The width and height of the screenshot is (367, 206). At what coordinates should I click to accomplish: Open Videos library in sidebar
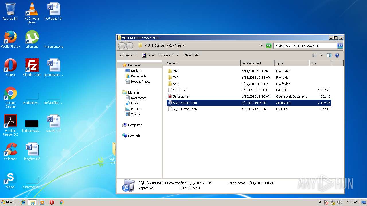(x=133, y=114)
